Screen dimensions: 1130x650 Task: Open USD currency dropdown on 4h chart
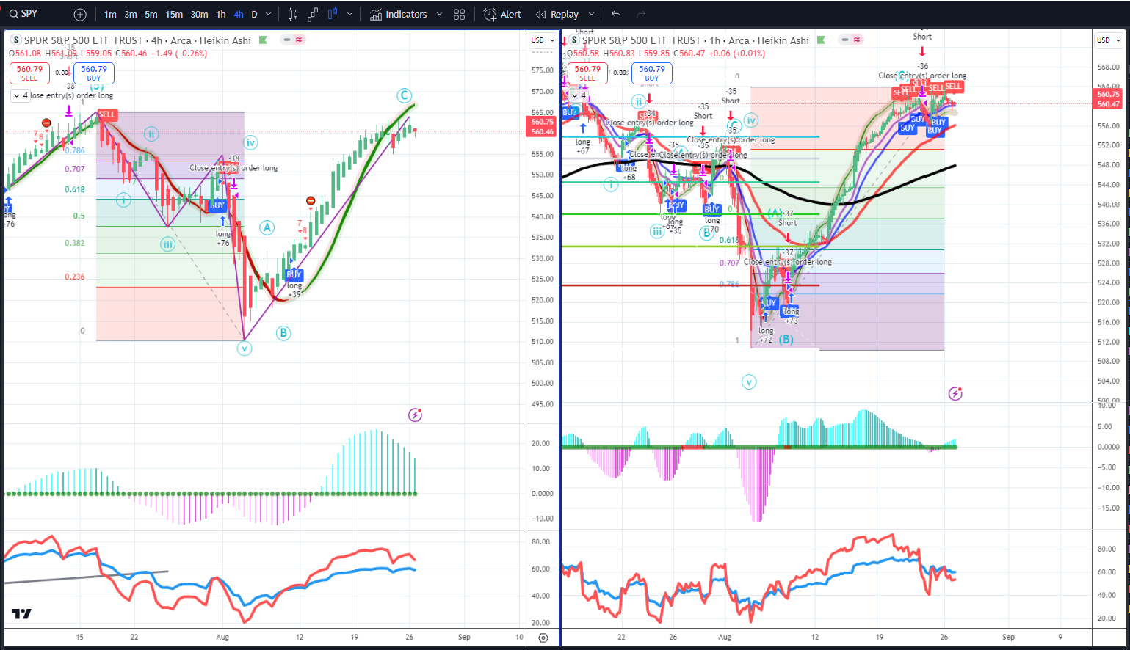click(542, 40)
